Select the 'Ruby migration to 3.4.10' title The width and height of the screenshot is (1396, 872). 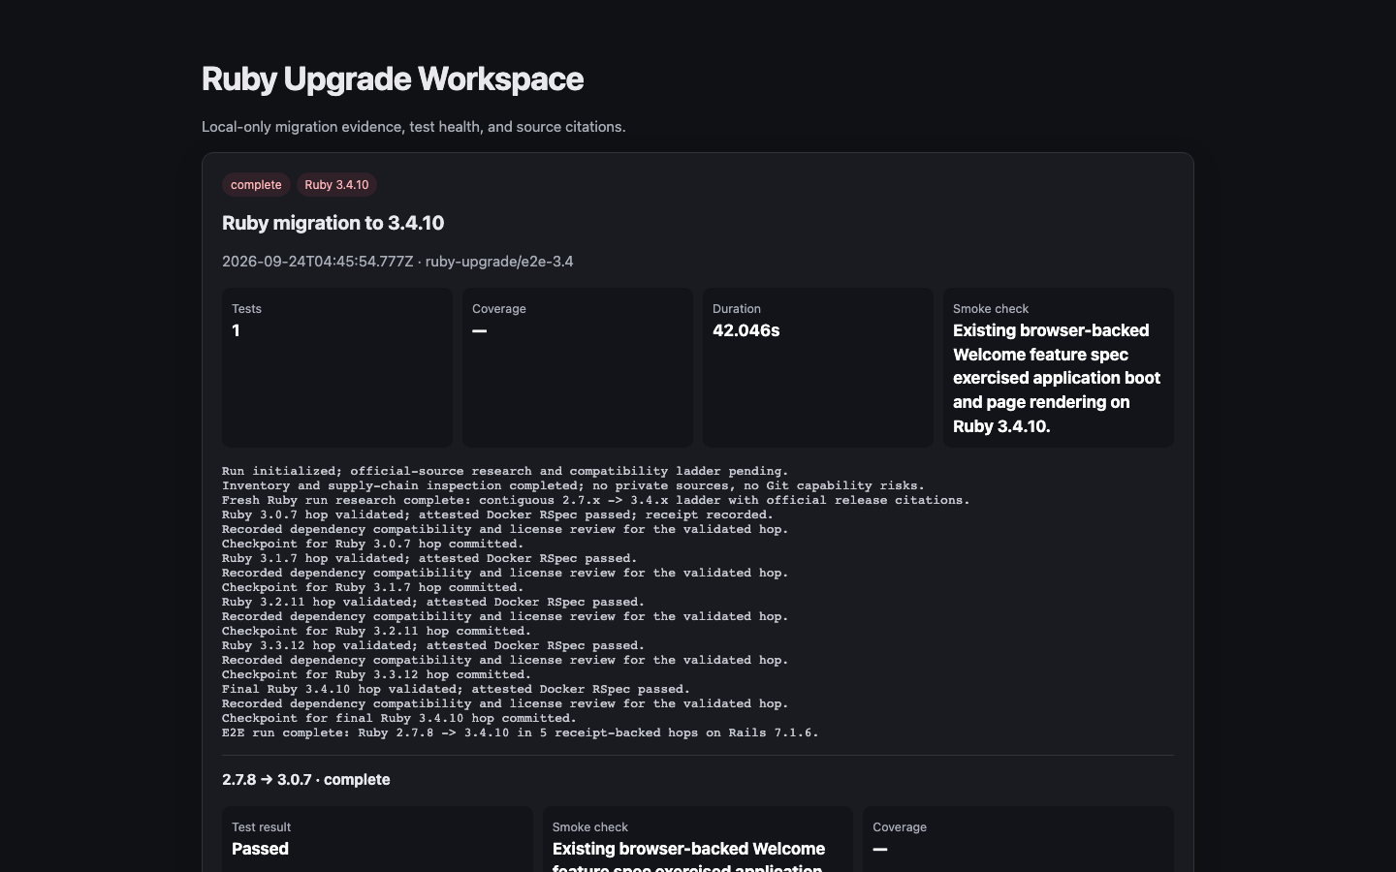333,223
